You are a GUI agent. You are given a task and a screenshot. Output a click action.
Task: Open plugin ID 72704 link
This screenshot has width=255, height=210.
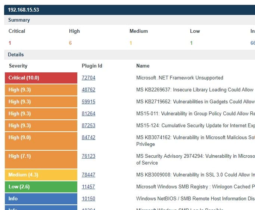point(88,78)
